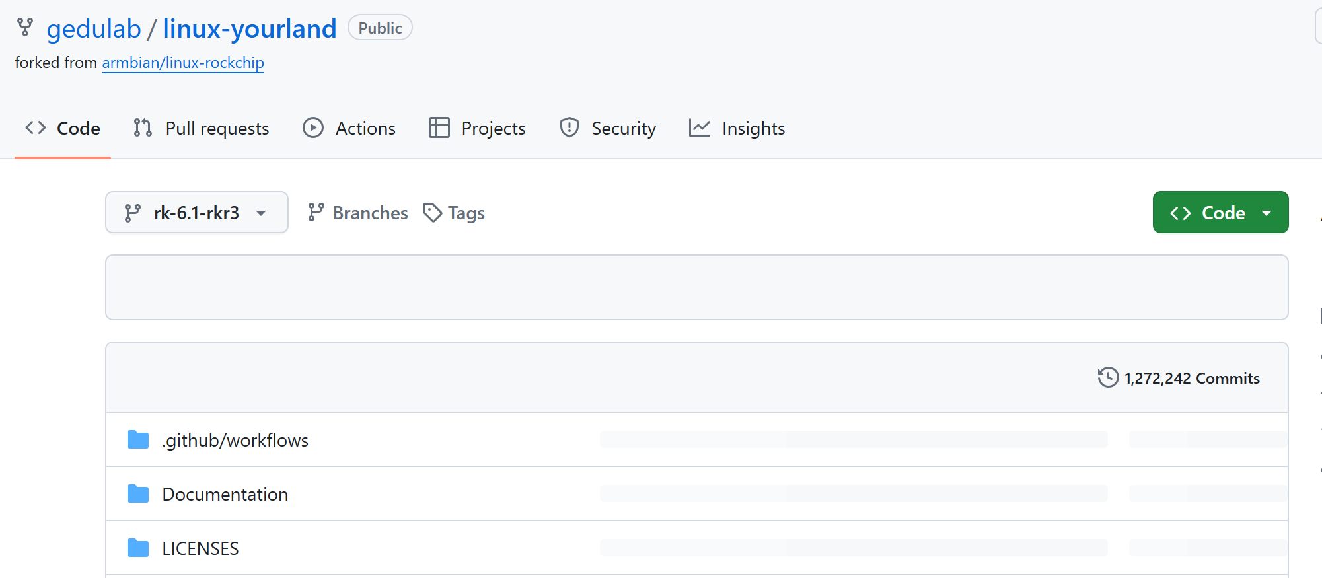
Task: Click the Code tab angle-brackets icon
Action: tap(36, 127)
